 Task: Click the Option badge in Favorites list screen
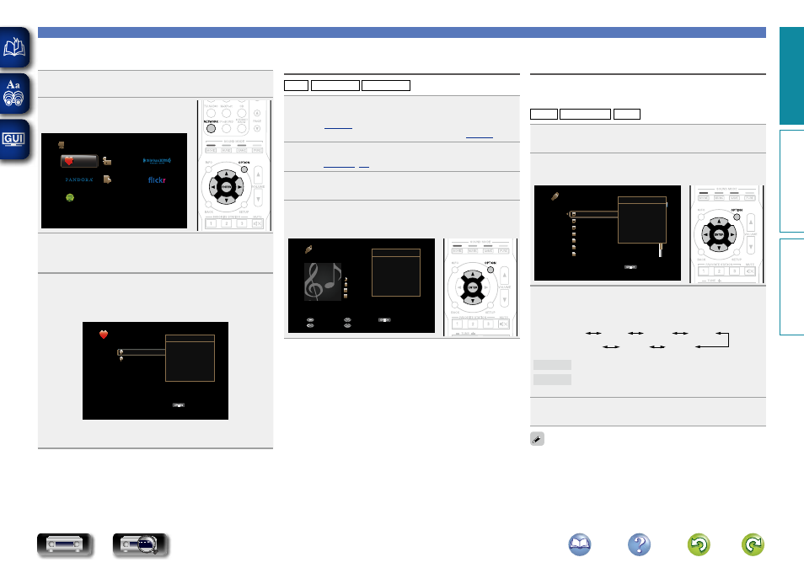tap(179, 405)
